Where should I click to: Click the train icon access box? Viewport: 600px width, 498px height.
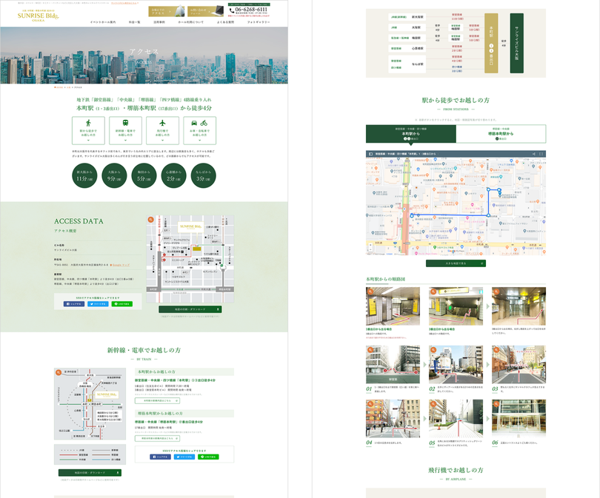pyautogui.click(x=124, y=127)
